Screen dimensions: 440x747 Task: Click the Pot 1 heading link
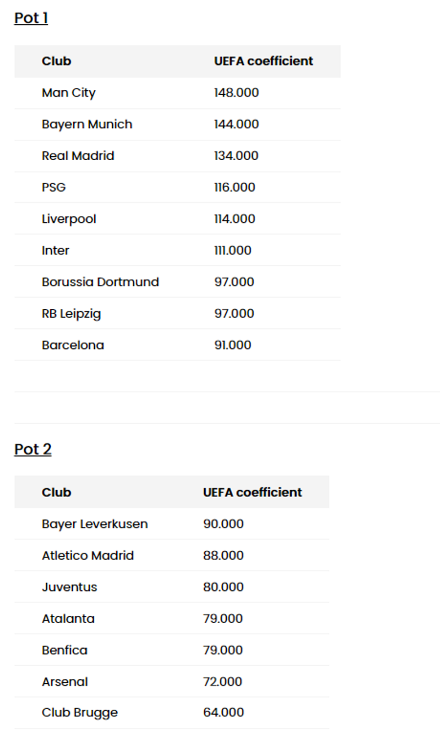31,18
